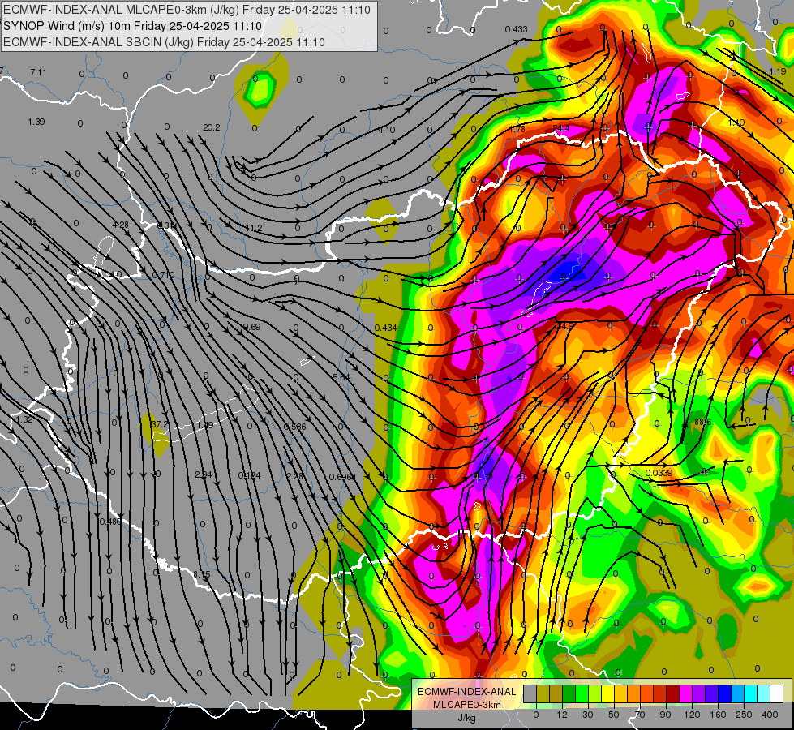This screenshot has width=794, height=730.
Task: Click the 1.32 map value
Action: pos(24,419)
